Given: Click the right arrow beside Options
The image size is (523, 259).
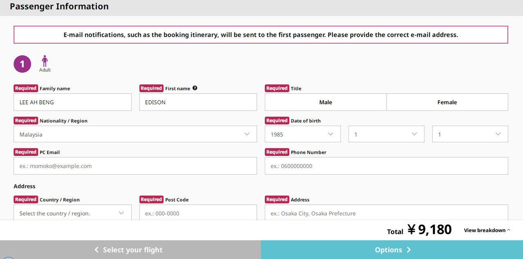Looking at the screenshot, I should tap(409, 250).
